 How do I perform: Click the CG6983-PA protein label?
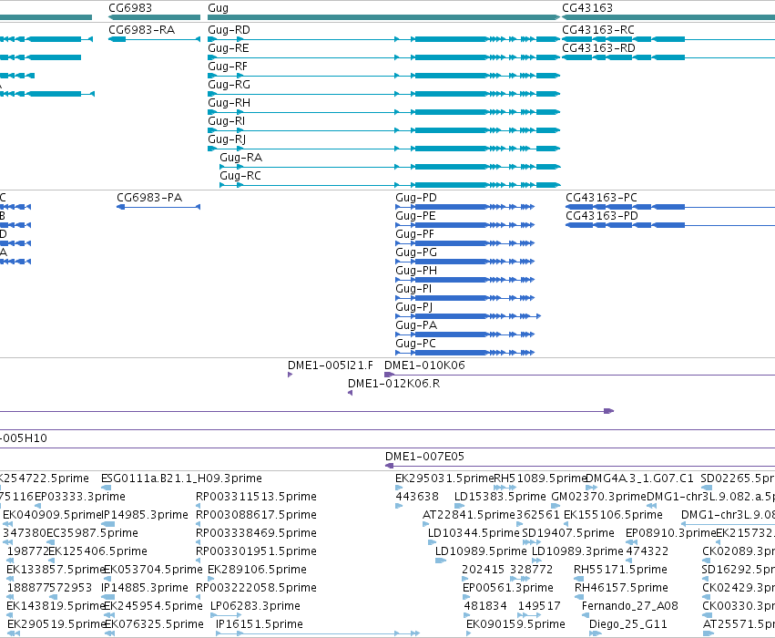[x=149, y=198]
